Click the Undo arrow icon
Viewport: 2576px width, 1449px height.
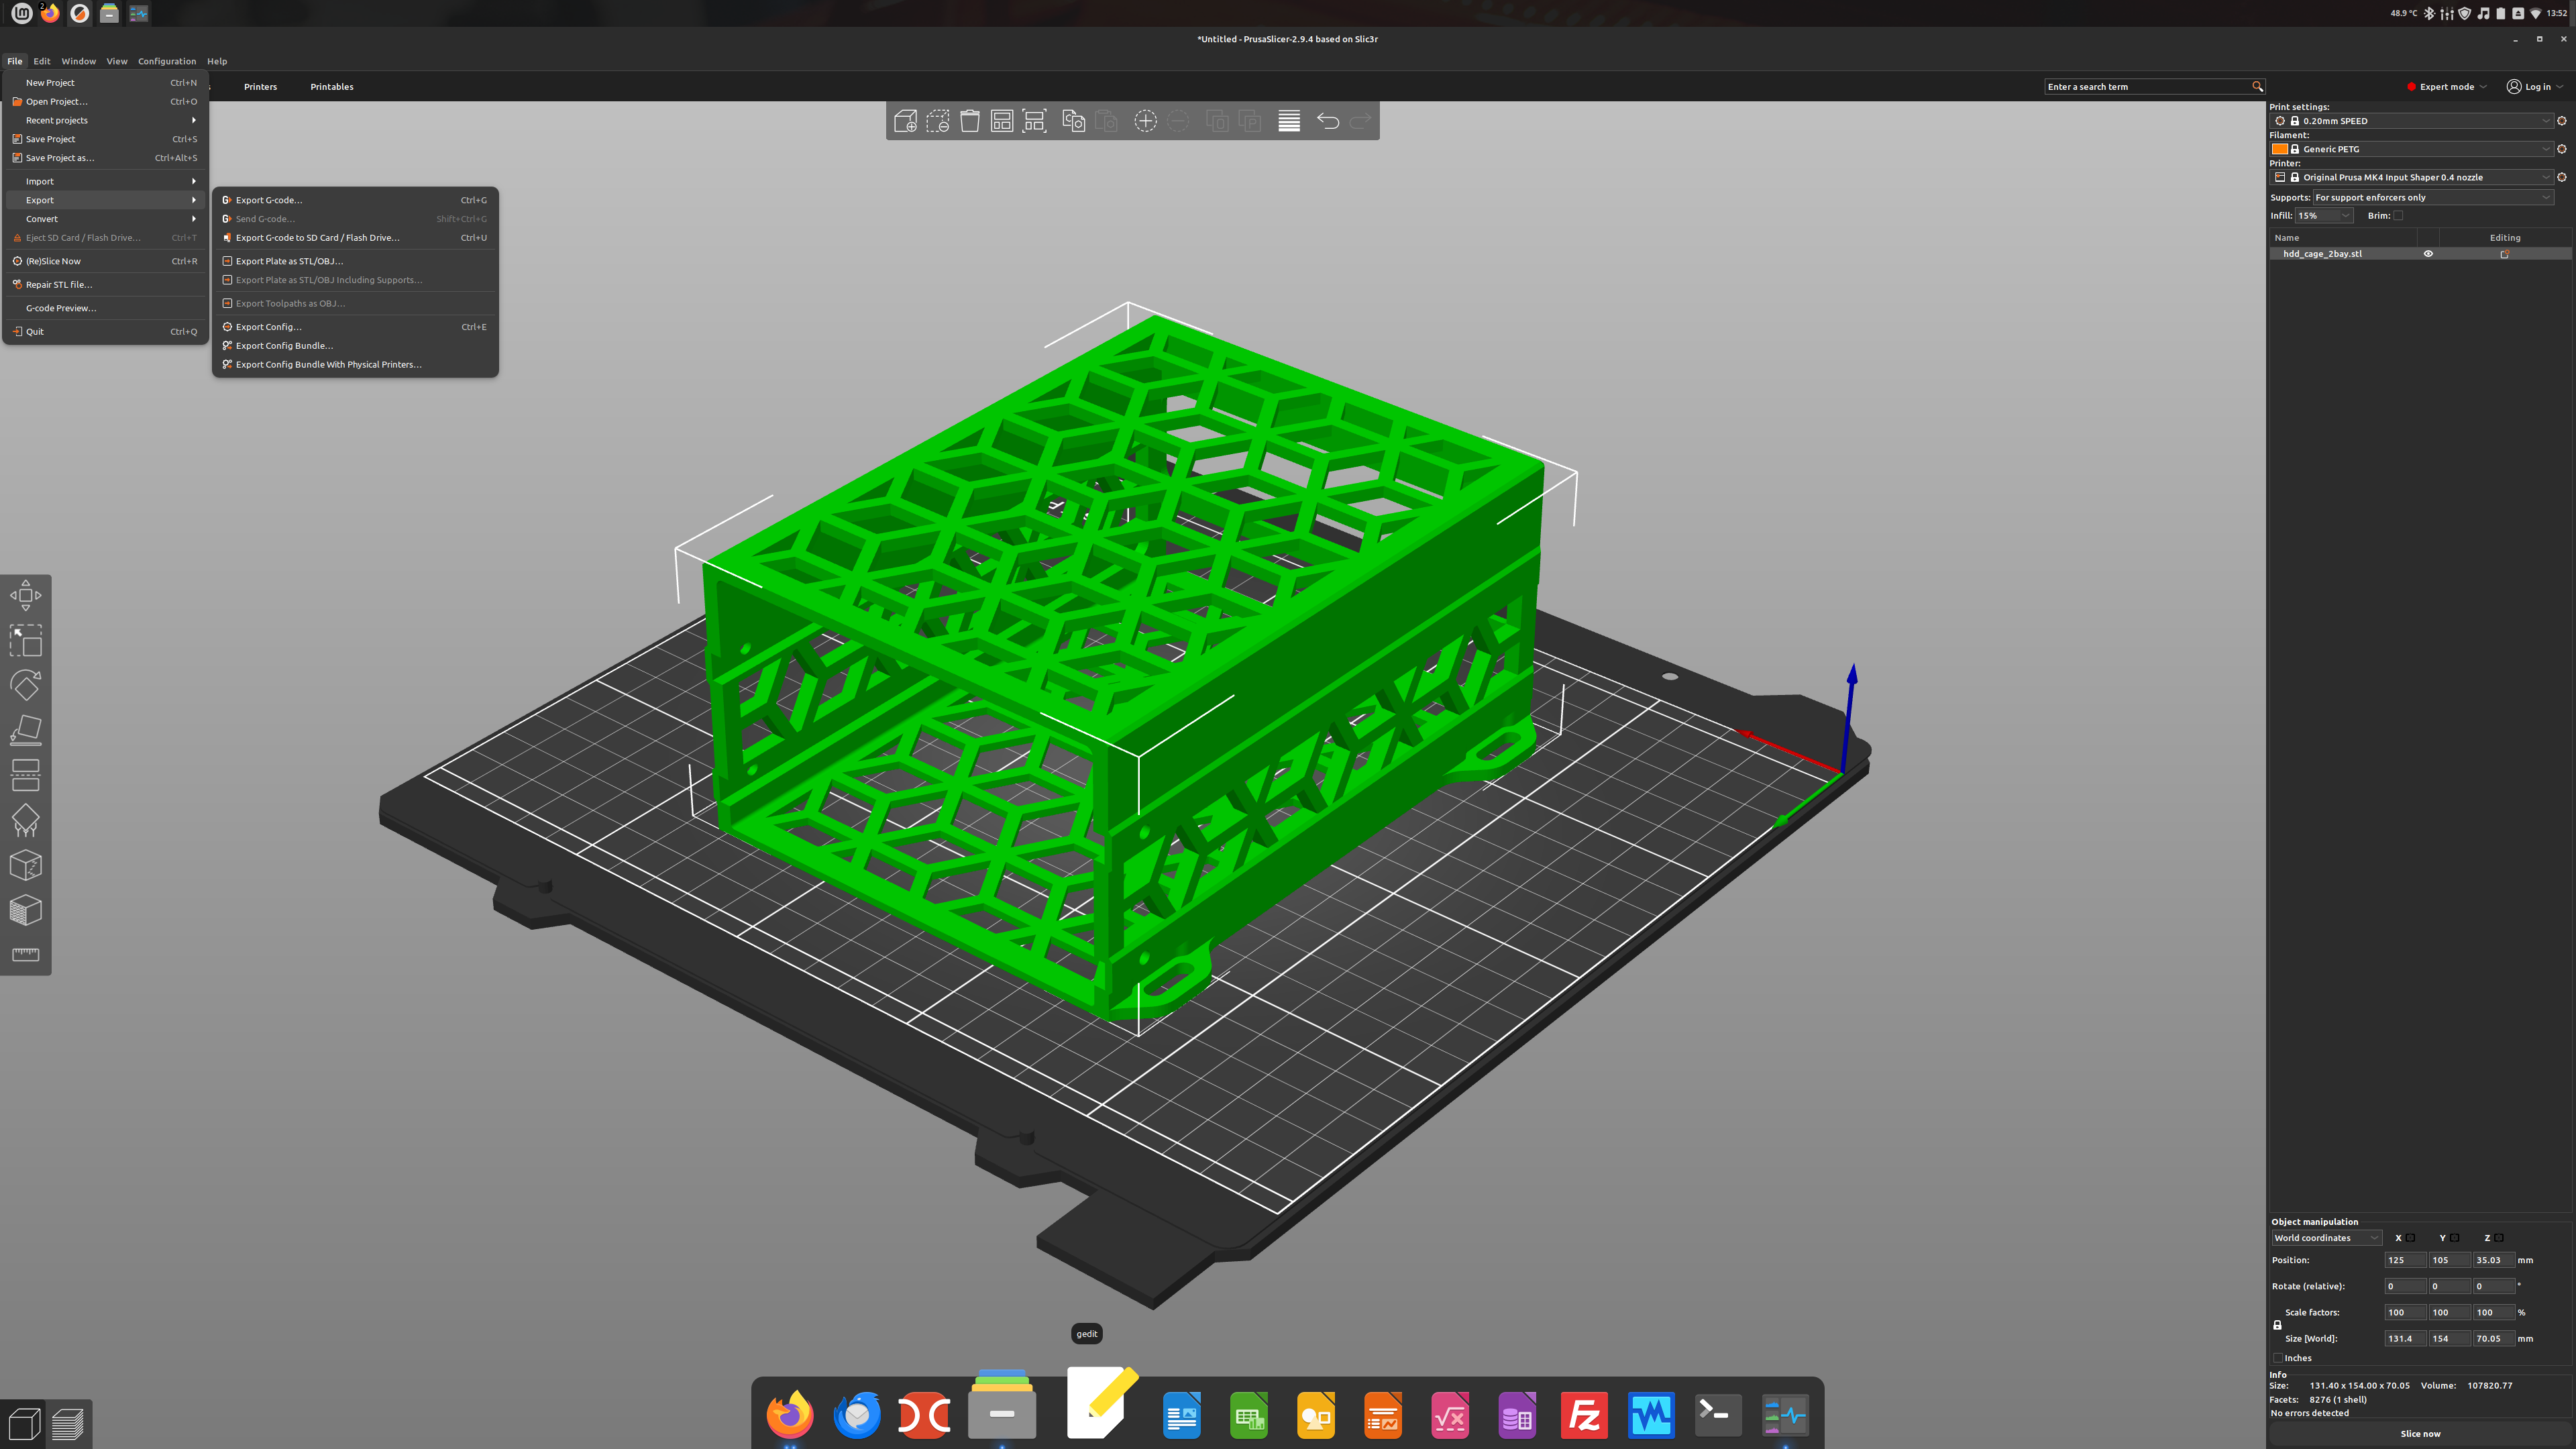1327,121
